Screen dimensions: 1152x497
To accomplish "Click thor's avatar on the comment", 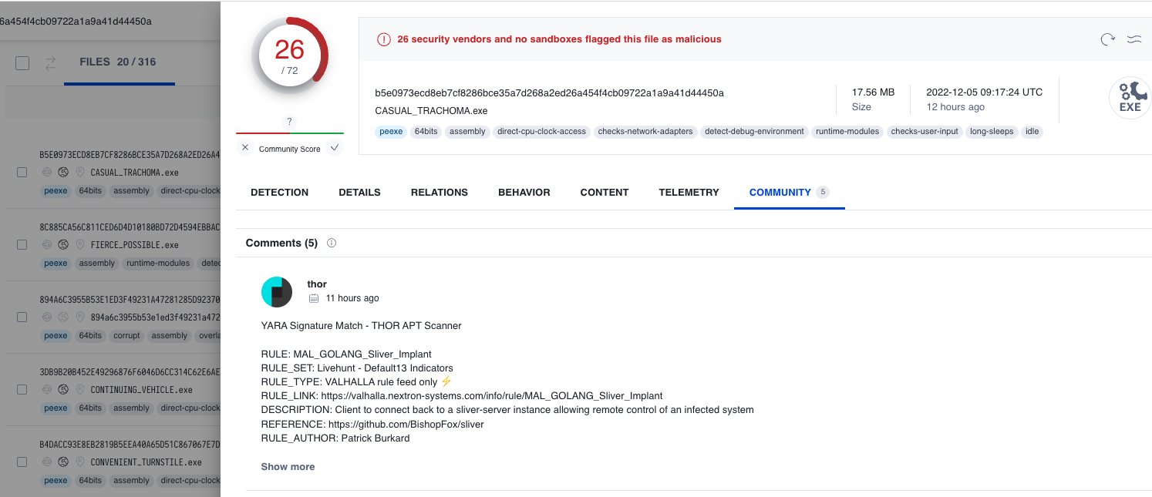I will point(277,292).
